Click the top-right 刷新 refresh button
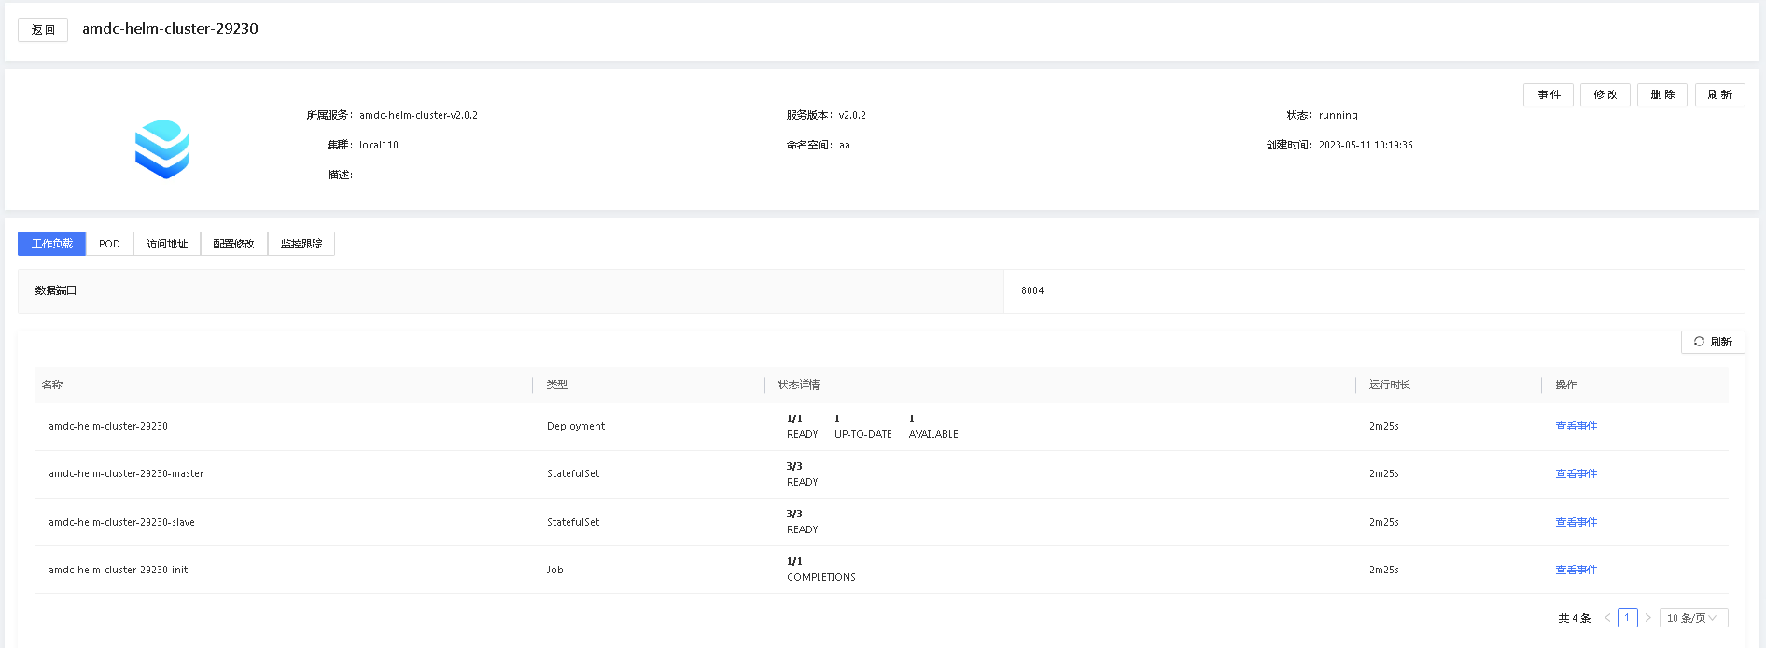Image resolution: width=1766 pixels, height=648 pixels. (1719, 94)
